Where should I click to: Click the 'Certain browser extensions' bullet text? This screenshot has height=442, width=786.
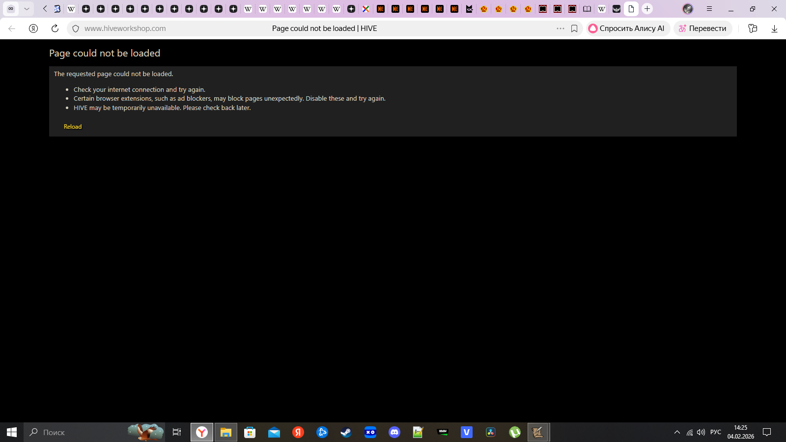tap(229, 99)
